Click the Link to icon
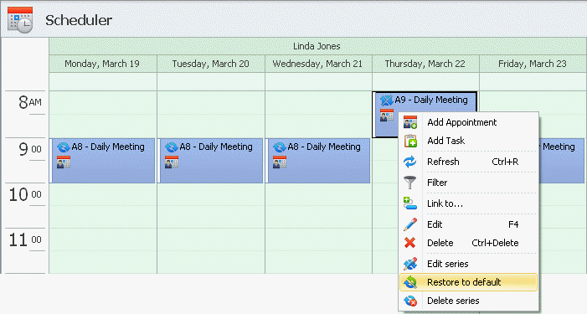 (410, 203)
